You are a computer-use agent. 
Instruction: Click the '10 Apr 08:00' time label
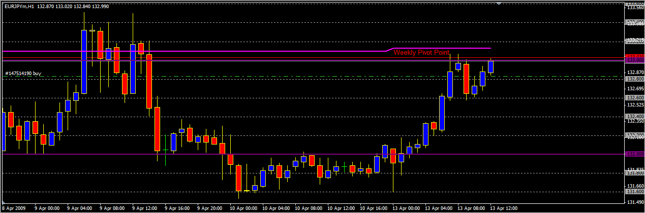pyautogui.click(x=308, y=208)
